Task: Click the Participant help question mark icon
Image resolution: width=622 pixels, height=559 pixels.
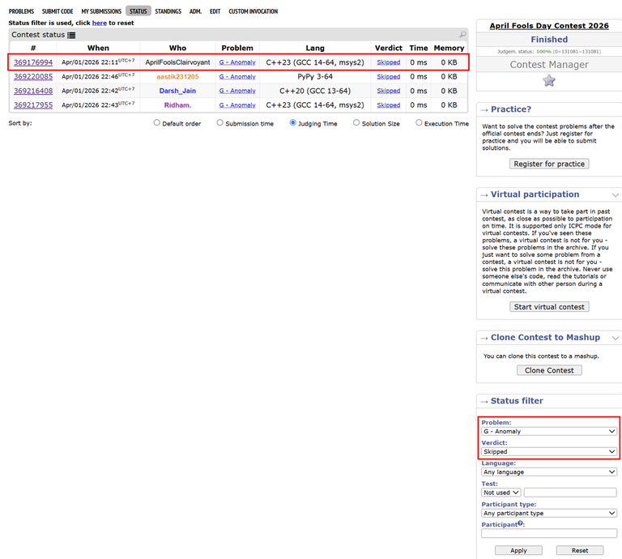Action: coord(521,523)
